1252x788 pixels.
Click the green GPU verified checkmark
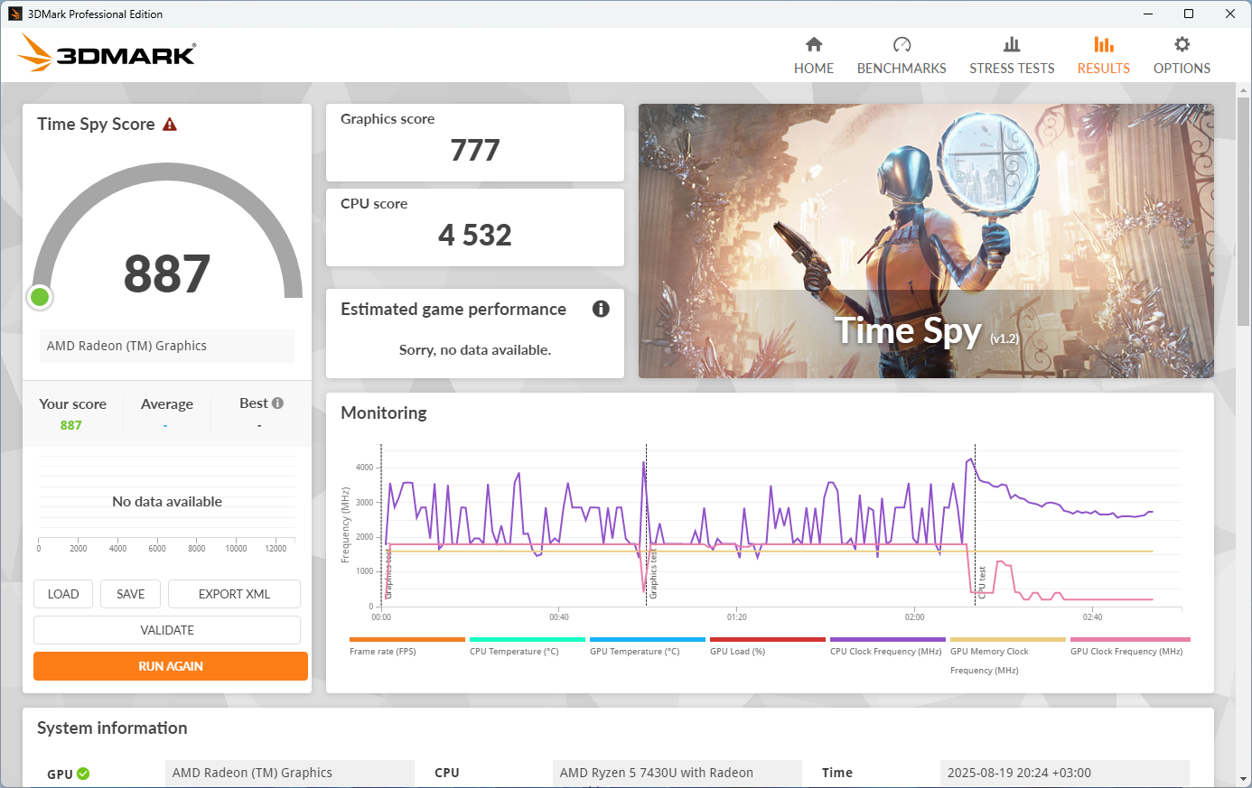tap(83, 774)
